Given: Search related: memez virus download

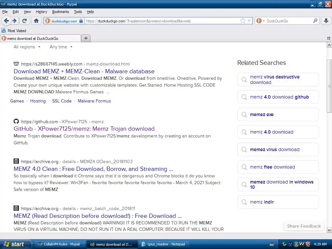Looking at the screenshot, I should pyautogui.click(x=278, y=149).
